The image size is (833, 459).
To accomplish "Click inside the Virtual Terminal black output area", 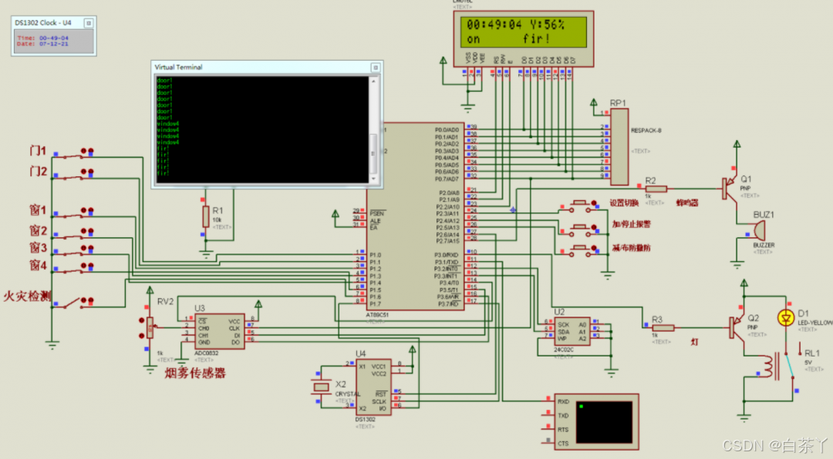I will click(x=262, y=129).
